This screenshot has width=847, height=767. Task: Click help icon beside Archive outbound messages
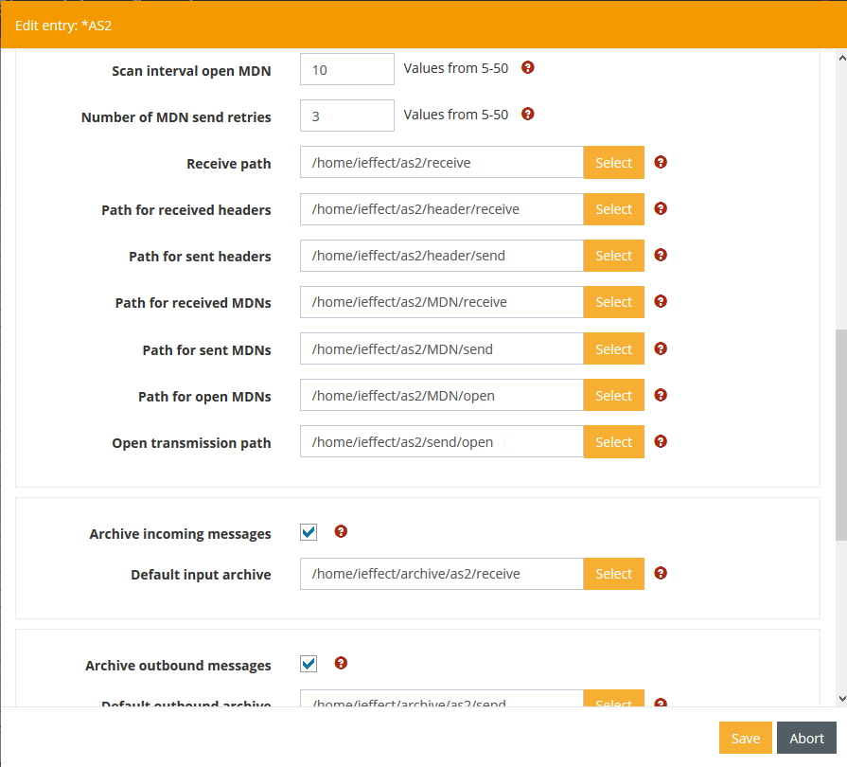point(341,664)
